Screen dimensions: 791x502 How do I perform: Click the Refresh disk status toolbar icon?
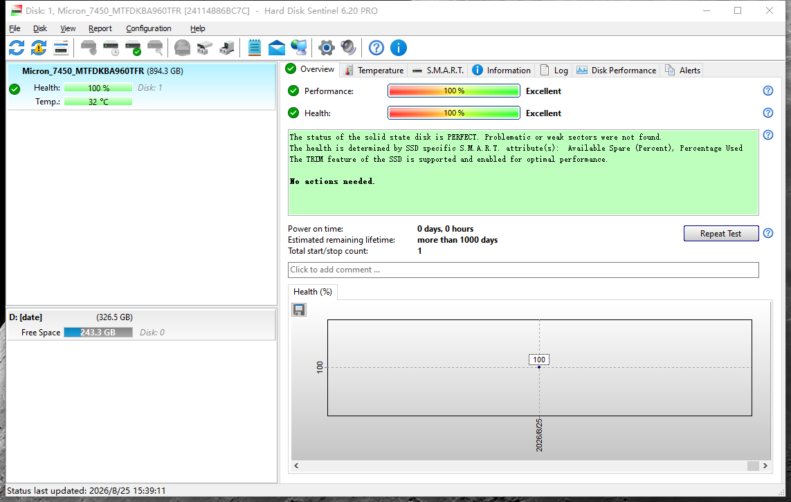pyautogui.click(x=17, y=48)
